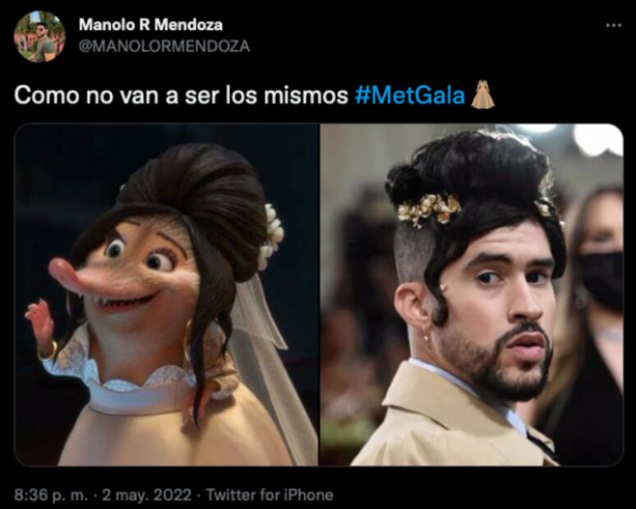Viewport: 636px width, 509px height.
Task: Click Manolo R Mendoza's profile avatar
Action: point(39,37)
